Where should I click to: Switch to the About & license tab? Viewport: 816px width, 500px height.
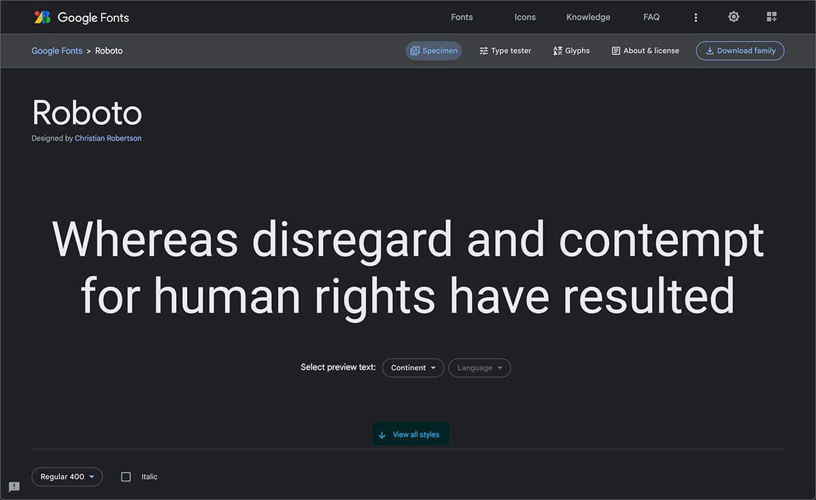645,50
